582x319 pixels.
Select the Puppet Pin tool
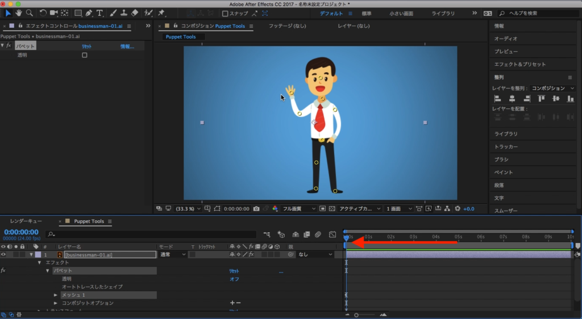(161, 12)
